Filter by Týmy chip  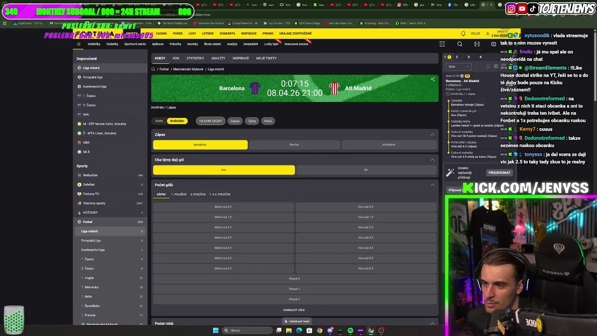[x=252, y=121]
